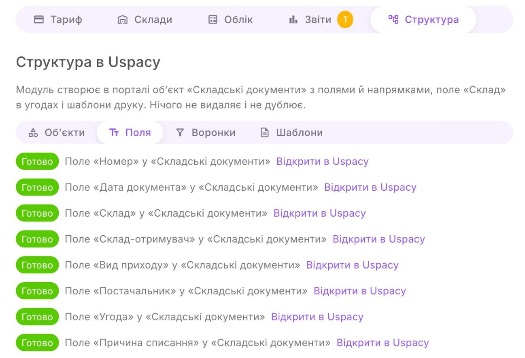This screenshot has width=525, height=358.
Task: Select the Структура tab label
Action: pos(432,19)
